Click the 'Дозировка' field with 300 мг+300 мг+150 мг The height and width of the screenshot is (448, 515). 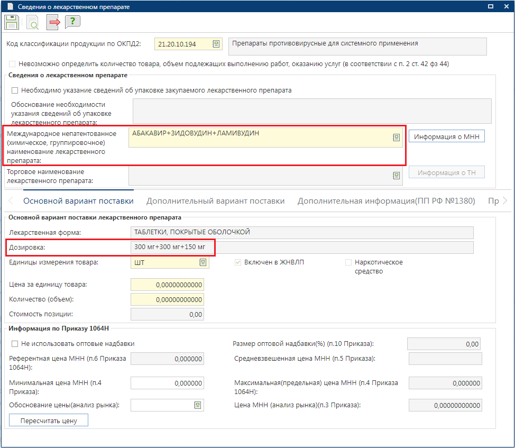point(302,248)
